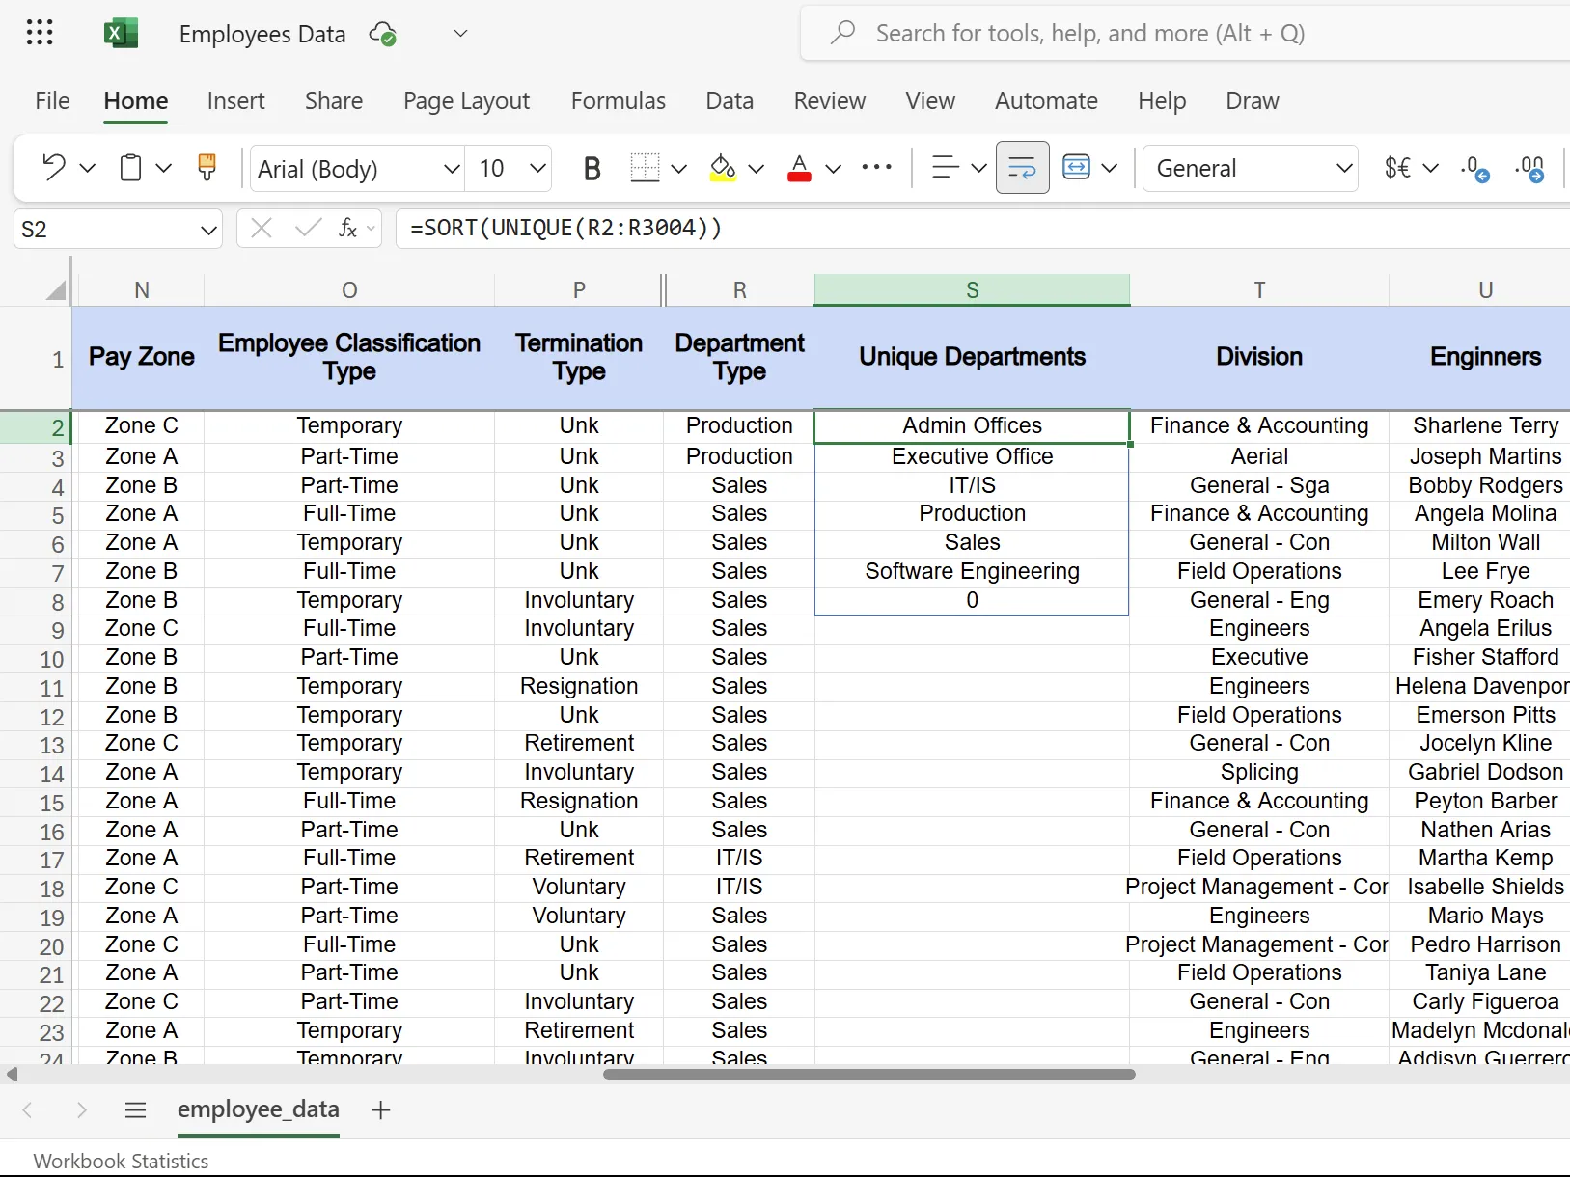Open Workbook Statistics
Viewport: 1570px width, 1177px height.
pyautogui.click(x=120, y=1161)
